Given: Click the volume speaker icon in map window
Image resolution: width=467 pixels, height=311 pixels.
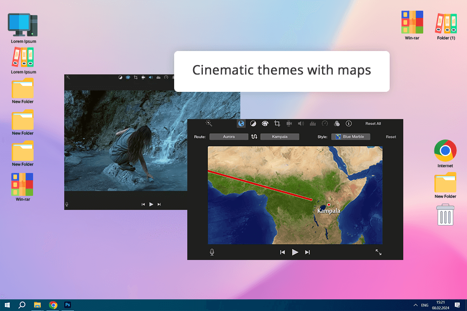Looking at the screenshot, I should pos(301,123).
